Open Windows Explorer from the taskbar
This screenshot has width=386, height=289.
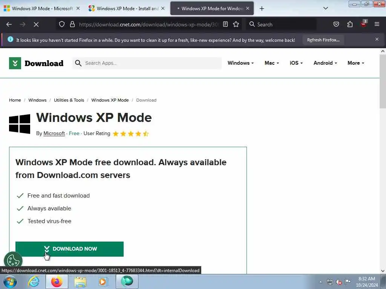point(80,282)
